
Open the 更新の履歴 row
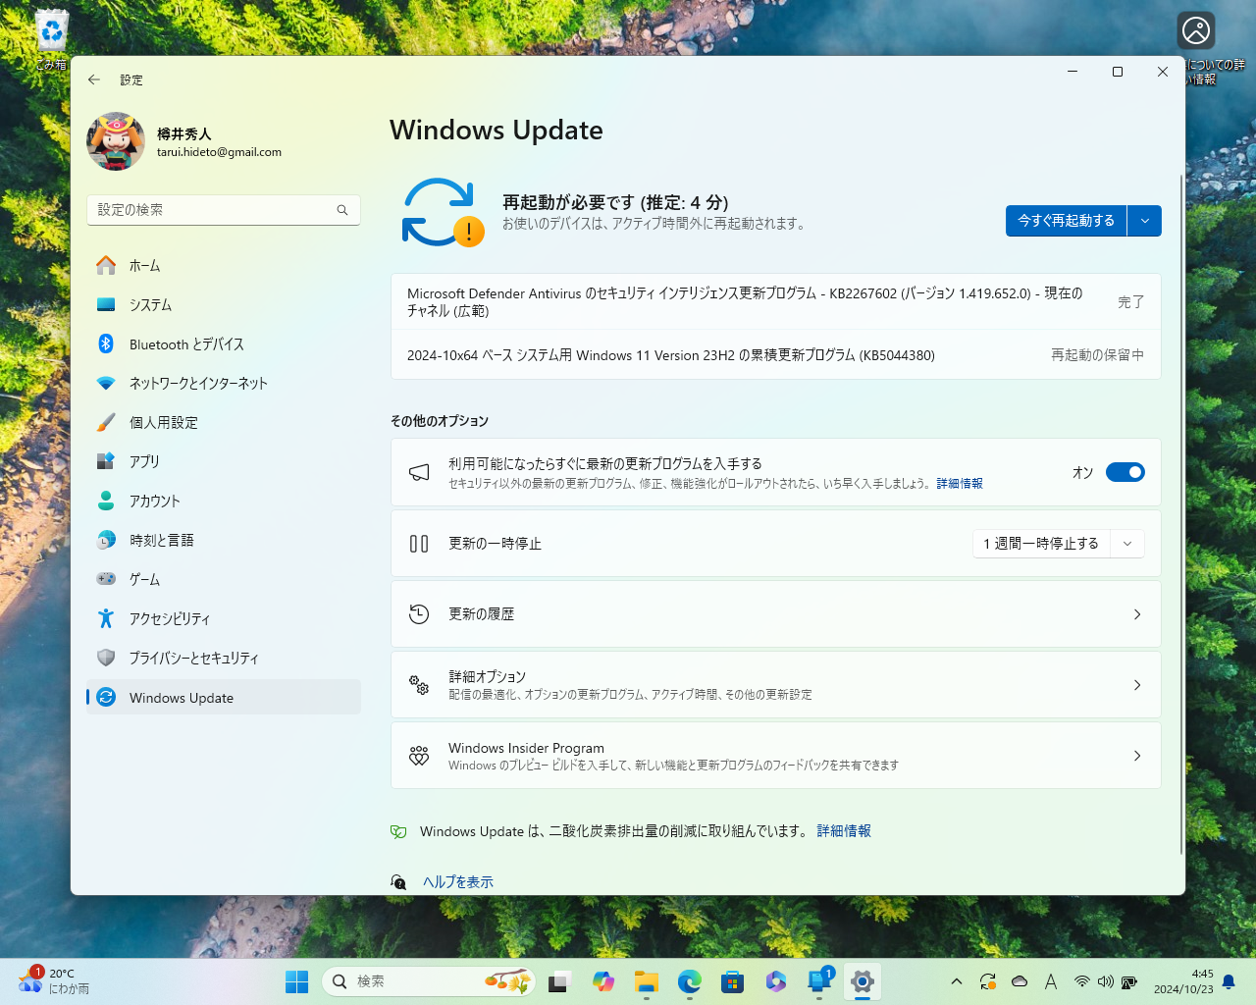tap(776, 614)
